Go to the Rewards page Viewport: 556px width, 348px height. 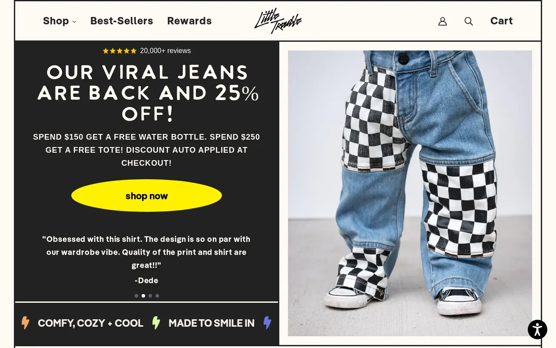click(189, 21)
